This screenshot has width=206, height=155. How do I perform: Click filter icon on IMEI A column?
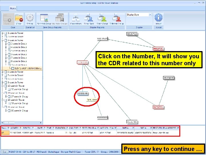pos(133,128)
